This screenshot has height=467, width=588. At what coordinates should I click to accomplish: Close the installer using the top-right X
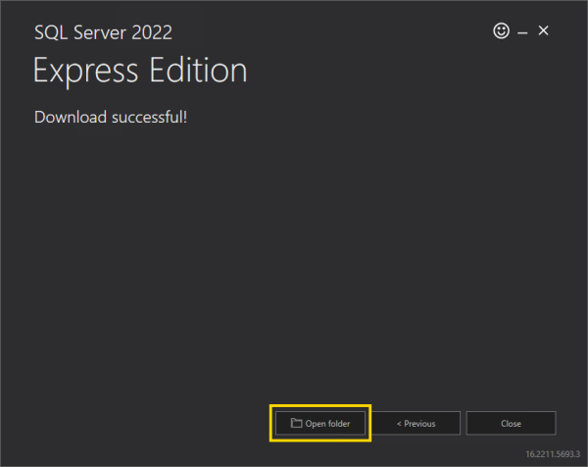point(544,31)
